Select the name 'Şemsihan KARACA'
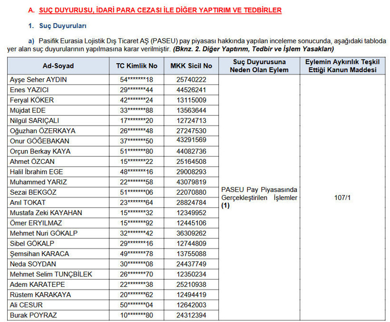Screen dimensions: 390x322 pyautogui.click(x=39, y=254)
